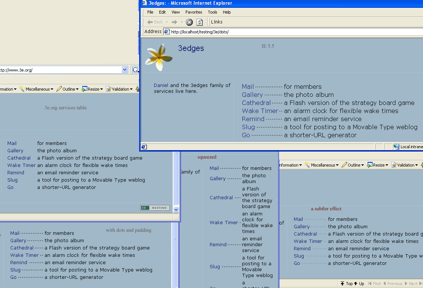Click Gallery in the subtler effect list
The height and width of the screenshot is (288, 423).
click(301, 226)
